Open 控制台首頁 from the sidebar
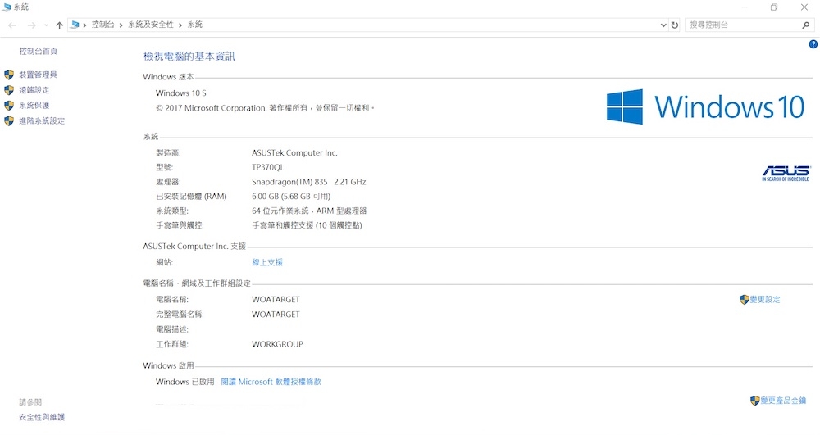 [39, 51]
